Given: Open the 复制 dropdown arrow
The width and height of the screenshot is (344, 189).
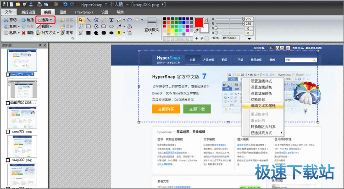Looking at the screenshot, I should (x=19, y=26).
